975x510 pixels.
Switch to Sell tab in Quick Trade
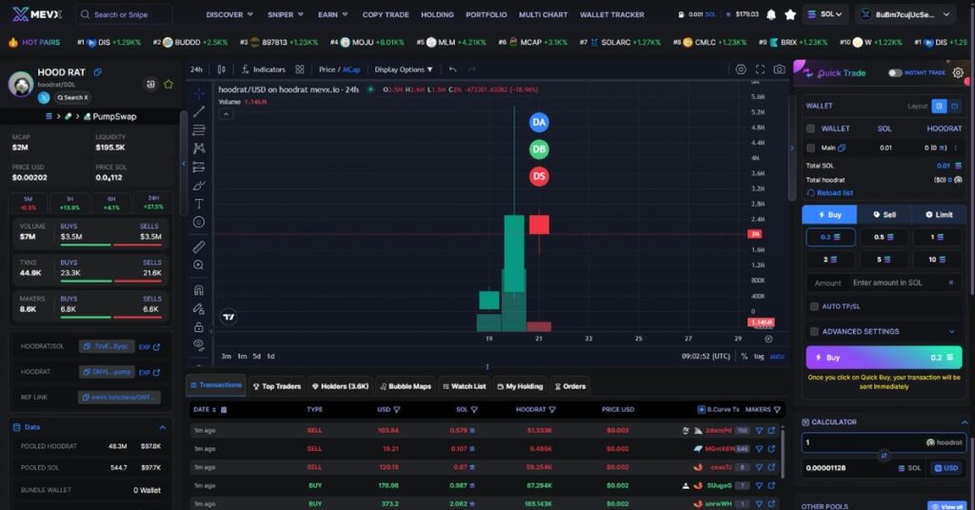885,214
